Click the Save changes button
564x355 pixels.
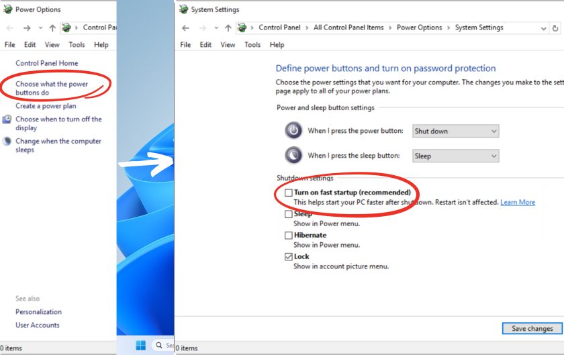tap(532, 329)
